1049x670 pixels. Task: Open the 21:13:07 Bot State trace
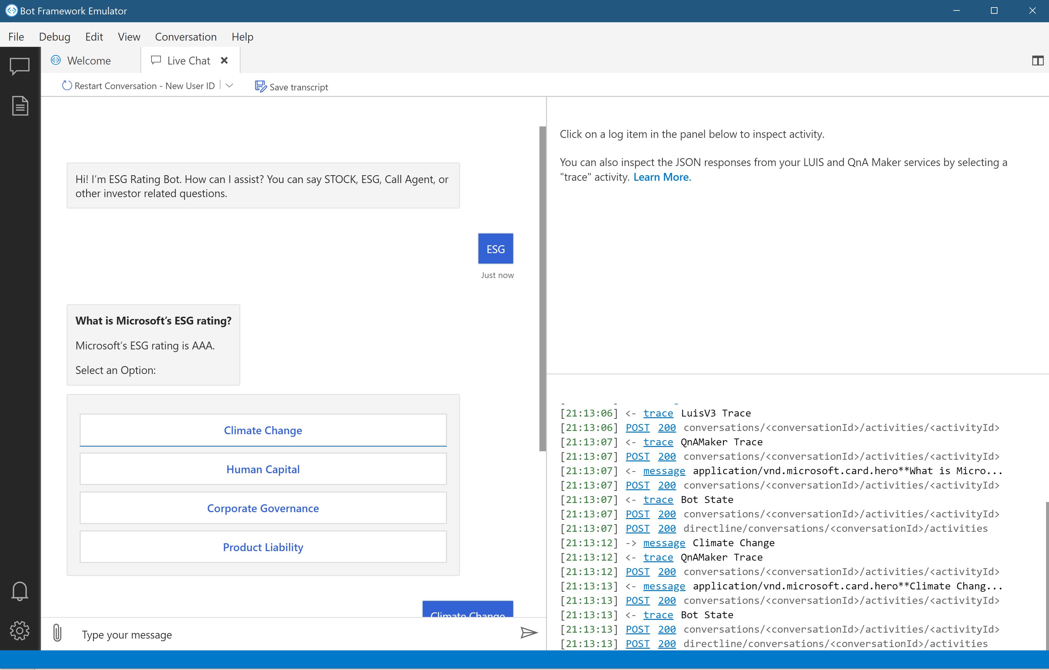click(658, 499)
